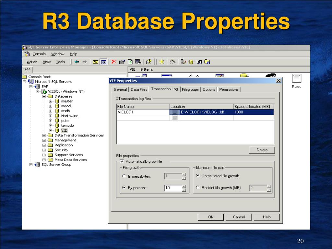The height and width of the screenshot is (249, 332).
Task: Click the Databases folder icon
Action: 50,96
